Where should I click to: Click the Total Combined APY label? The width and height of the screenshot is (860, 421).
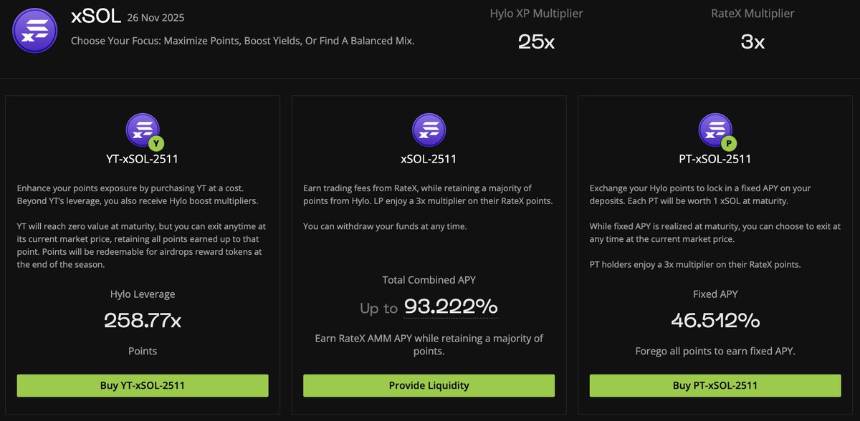coord(429,280)
